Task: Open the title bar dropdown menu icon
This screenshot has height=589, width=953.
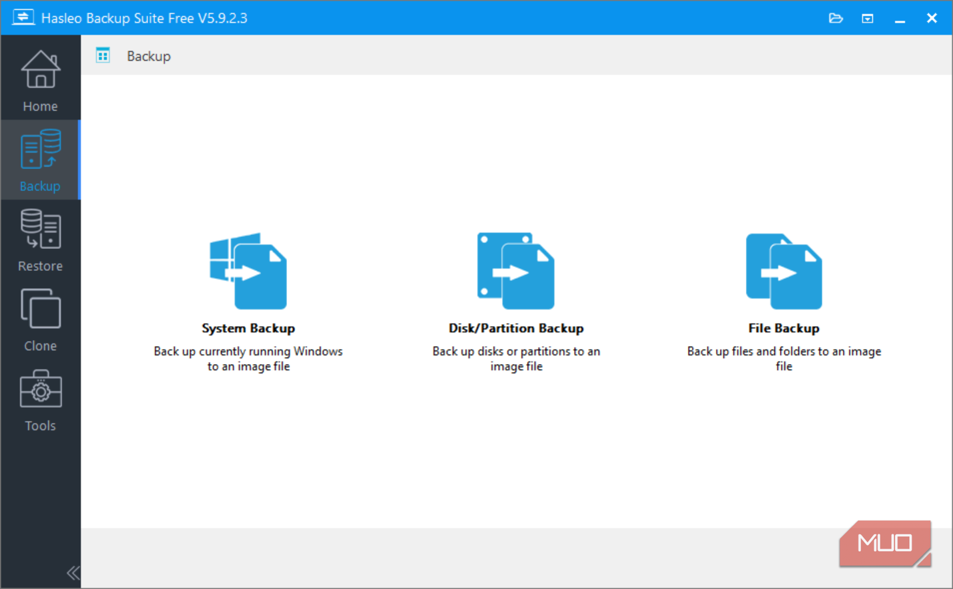Action: 868,18
